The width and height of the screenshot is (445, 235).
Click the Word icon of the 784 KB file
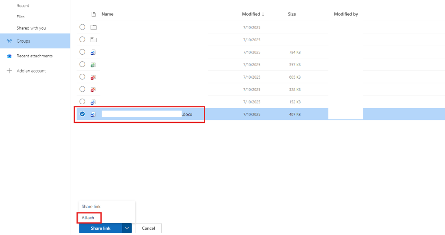(93, 53)
